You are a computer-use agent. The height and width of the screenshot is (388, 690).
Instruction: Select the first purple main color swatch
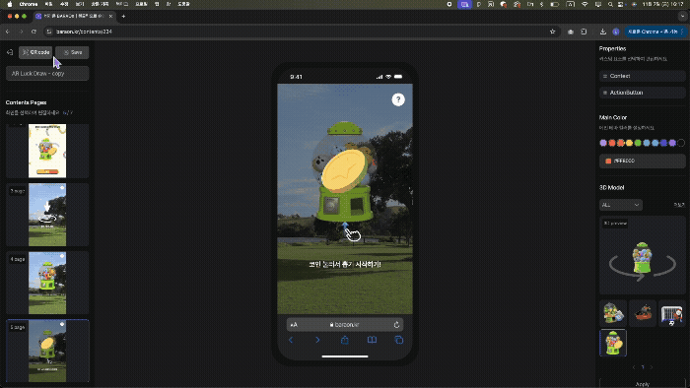[603, 143]
